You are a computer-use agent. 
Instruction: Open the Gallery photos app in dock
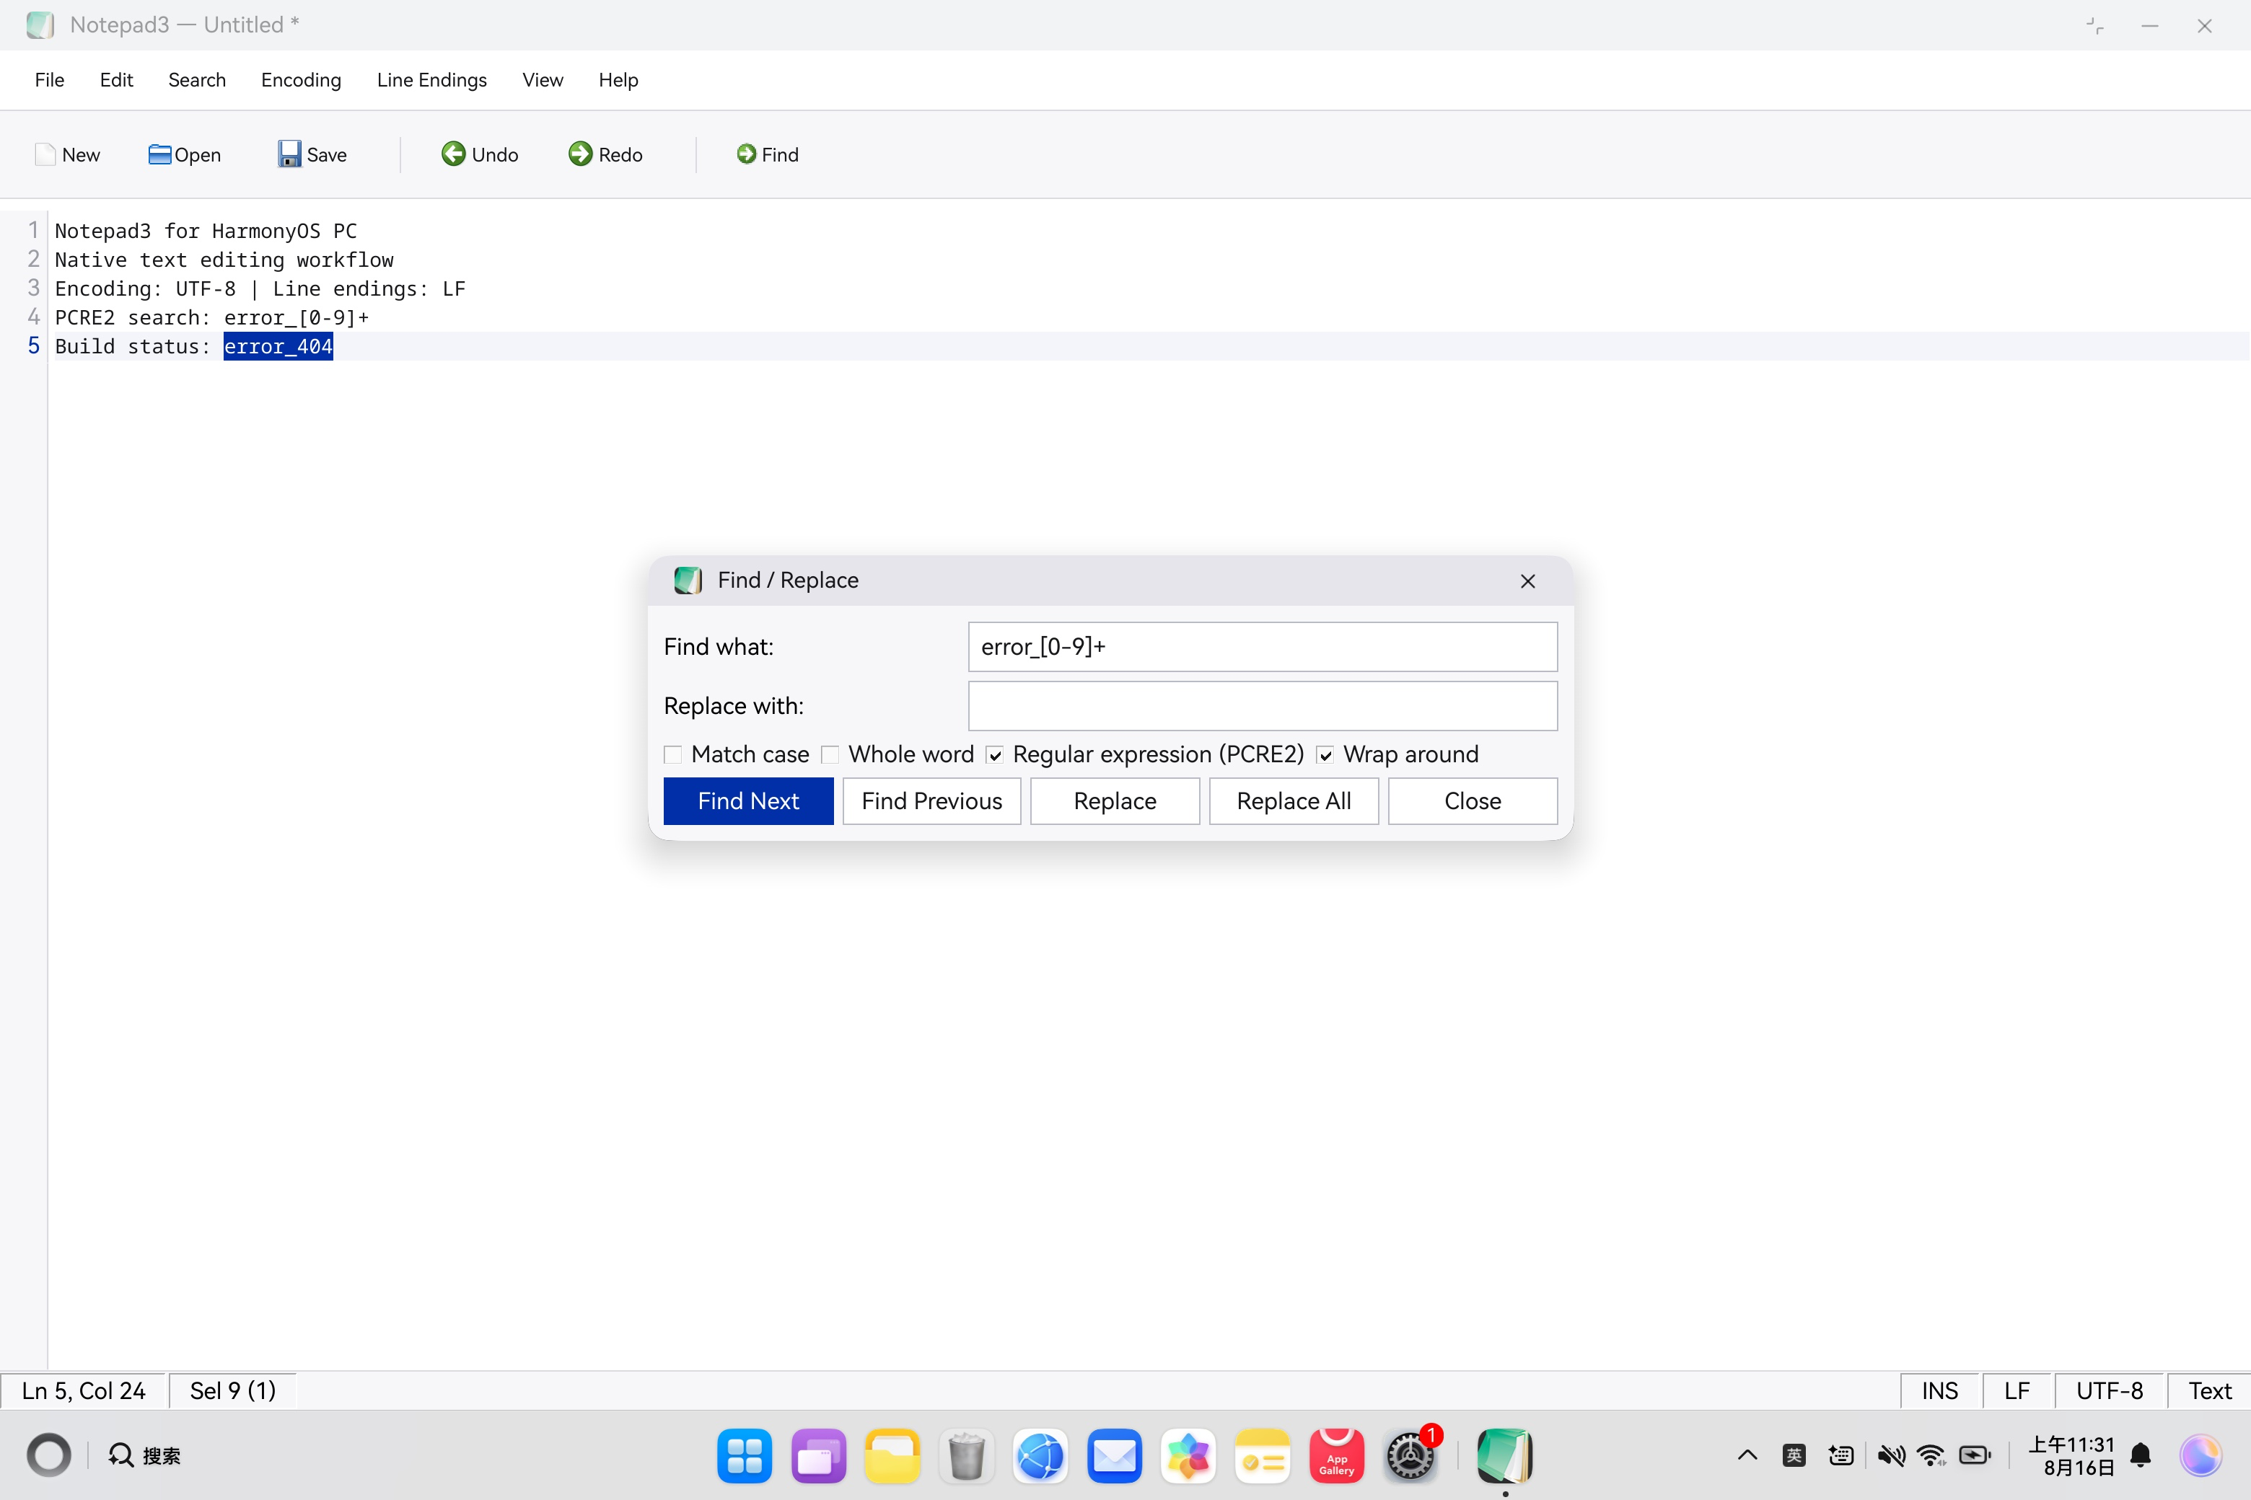1189,1456
